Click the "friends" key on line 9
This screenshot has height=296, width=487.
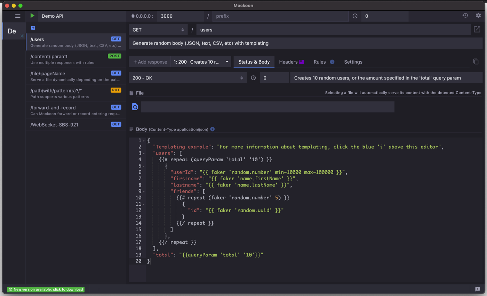coord(183,191)
